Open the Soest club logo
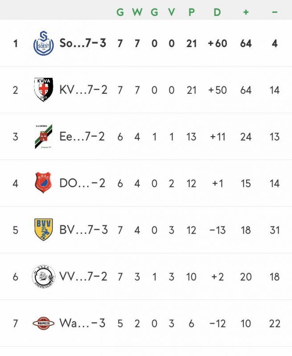292x356 pixels. coord(43,43)
